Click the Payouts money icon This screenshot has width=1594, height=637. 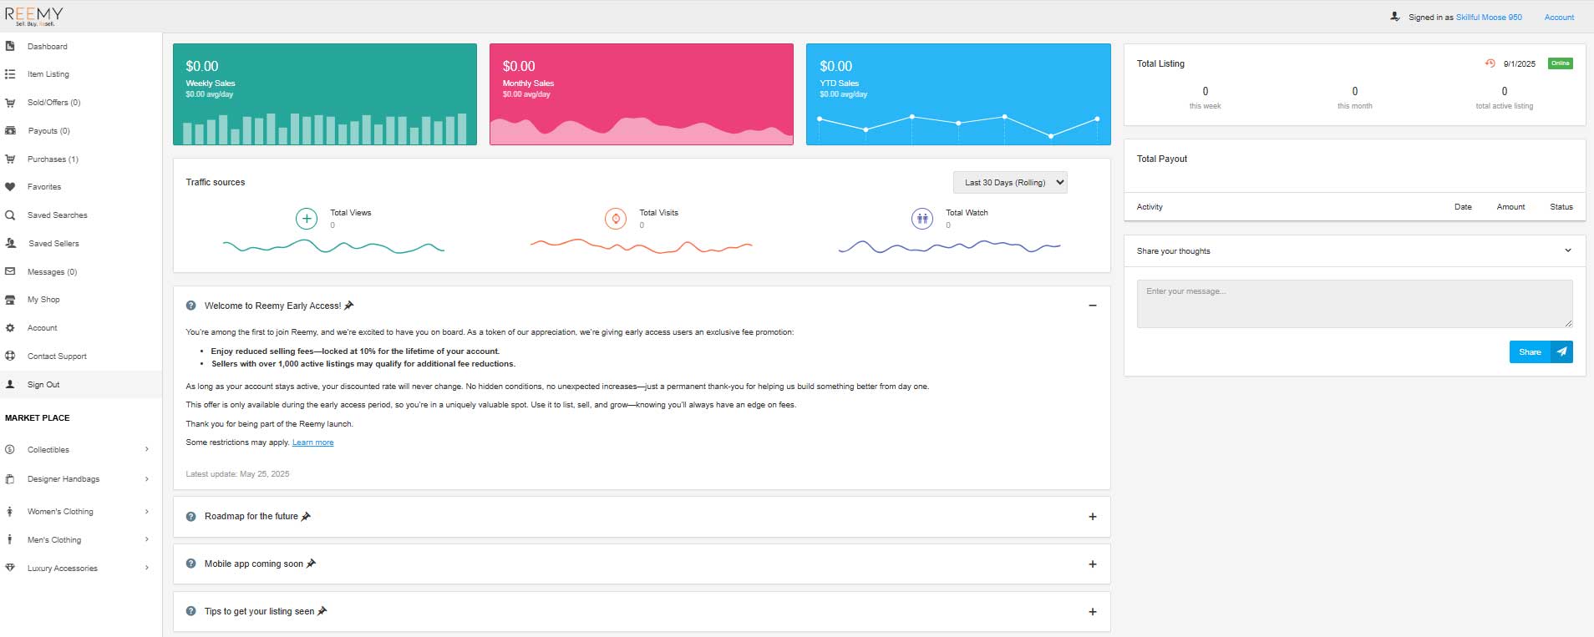10,131
